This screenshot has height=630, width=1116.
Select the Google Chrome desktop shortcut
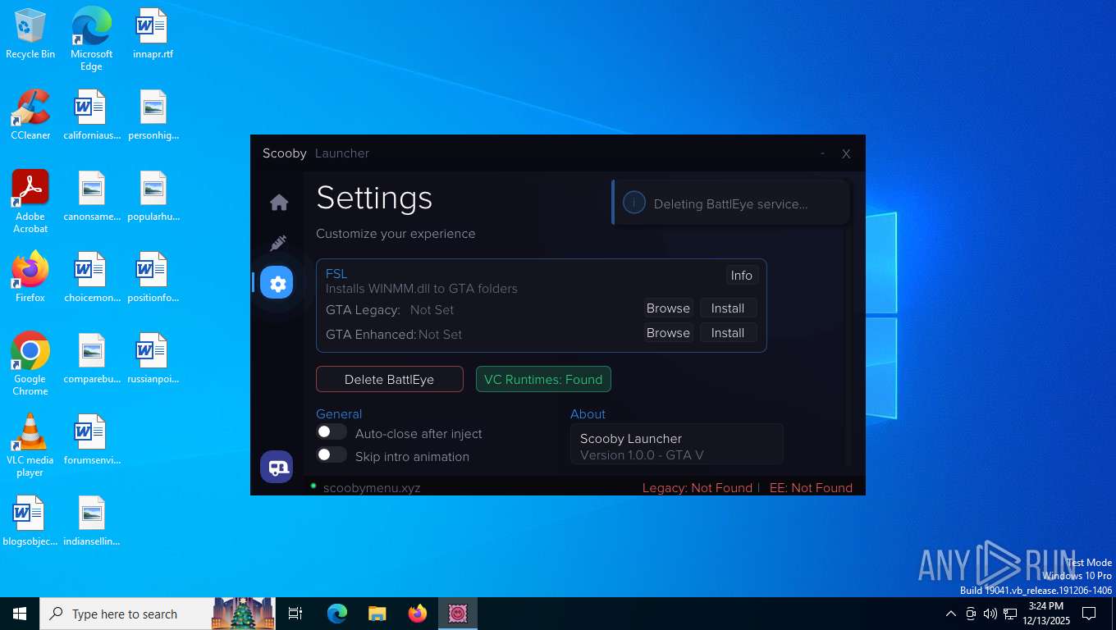(30, 364)
